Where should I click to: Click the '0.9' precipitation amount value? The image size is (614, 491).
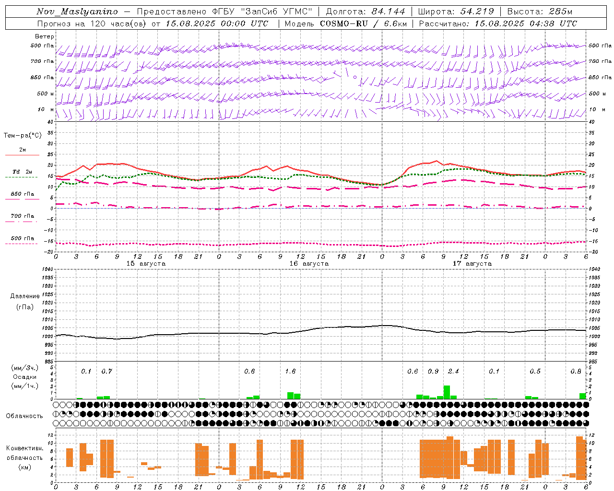click(433, 371)
